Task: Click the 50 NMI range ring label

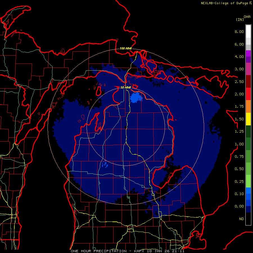Action: [x=126, y=87]
